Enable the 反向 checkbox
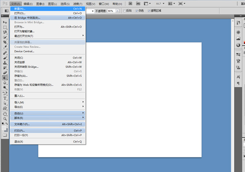Image resolution: width=245 pixels, height=172 pixels. point(125,11)
